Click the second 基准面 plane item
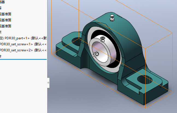The image size is (177, 113). click(6, 20)
